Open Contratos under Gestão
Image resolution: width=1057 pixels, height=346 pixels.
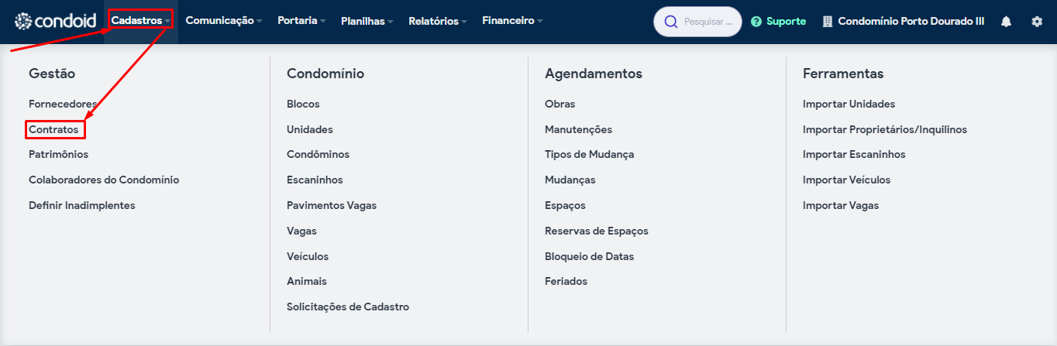pyautogui.click(x=53, y=129)
